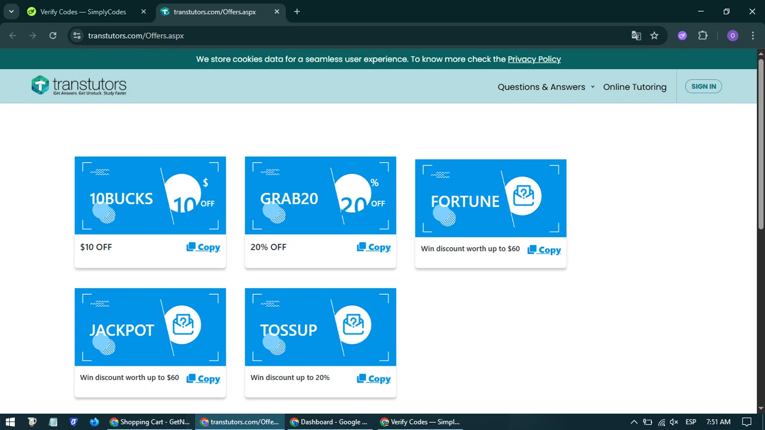Copy the JACKPOT coupon code
The width and height of the screenshot is (765, 430).
click(203, 379)
